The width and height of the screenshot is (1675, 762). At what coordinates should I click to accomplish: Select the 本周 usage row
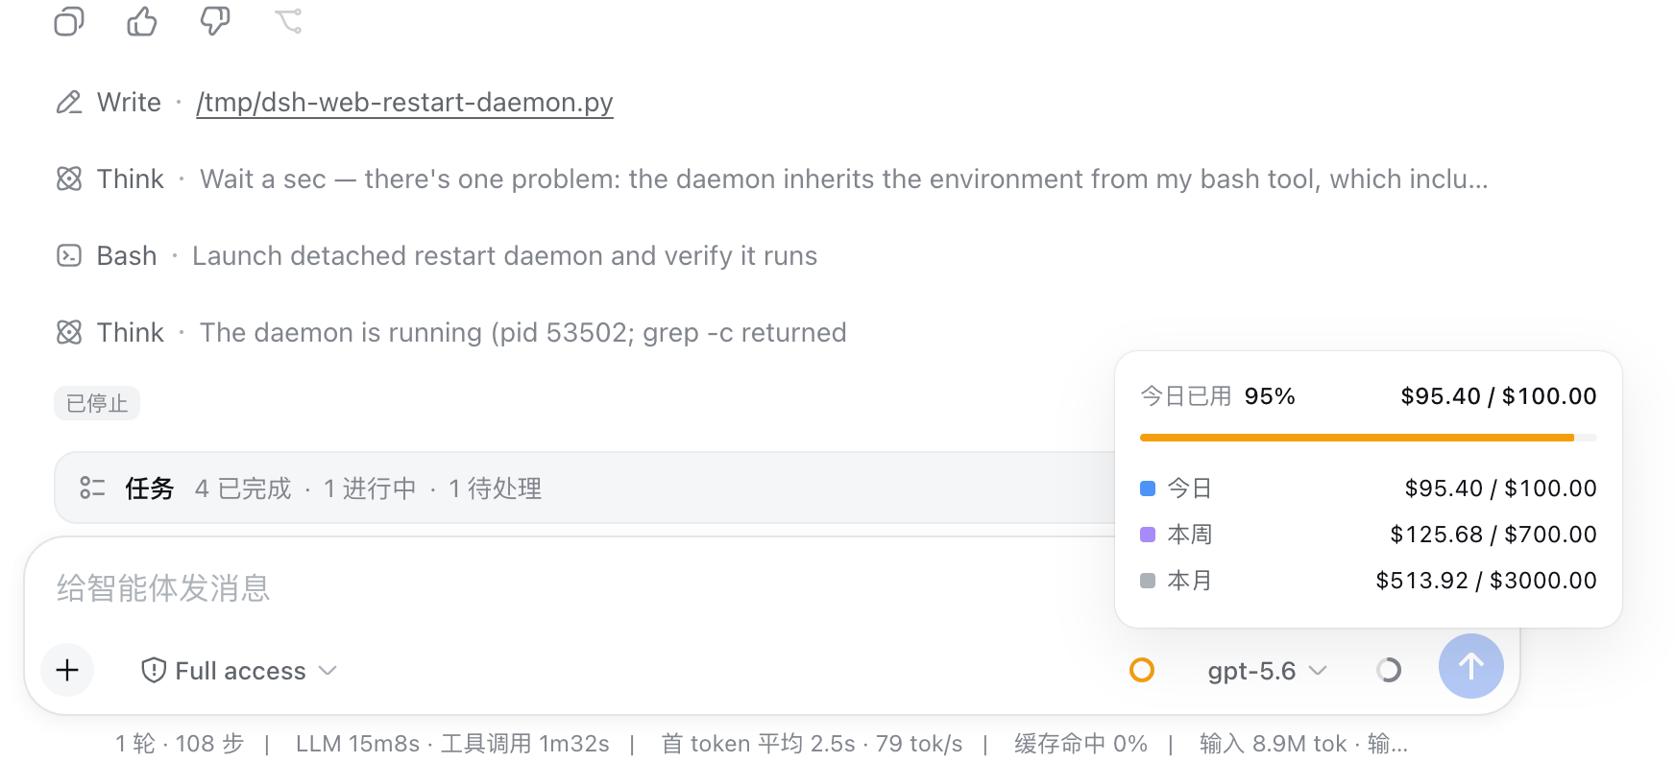point(1368,534)
